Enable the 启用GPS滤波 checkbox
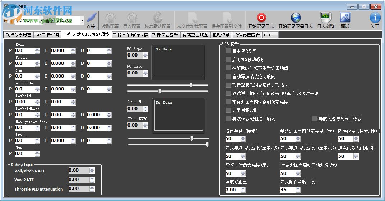 coord(228,51)
